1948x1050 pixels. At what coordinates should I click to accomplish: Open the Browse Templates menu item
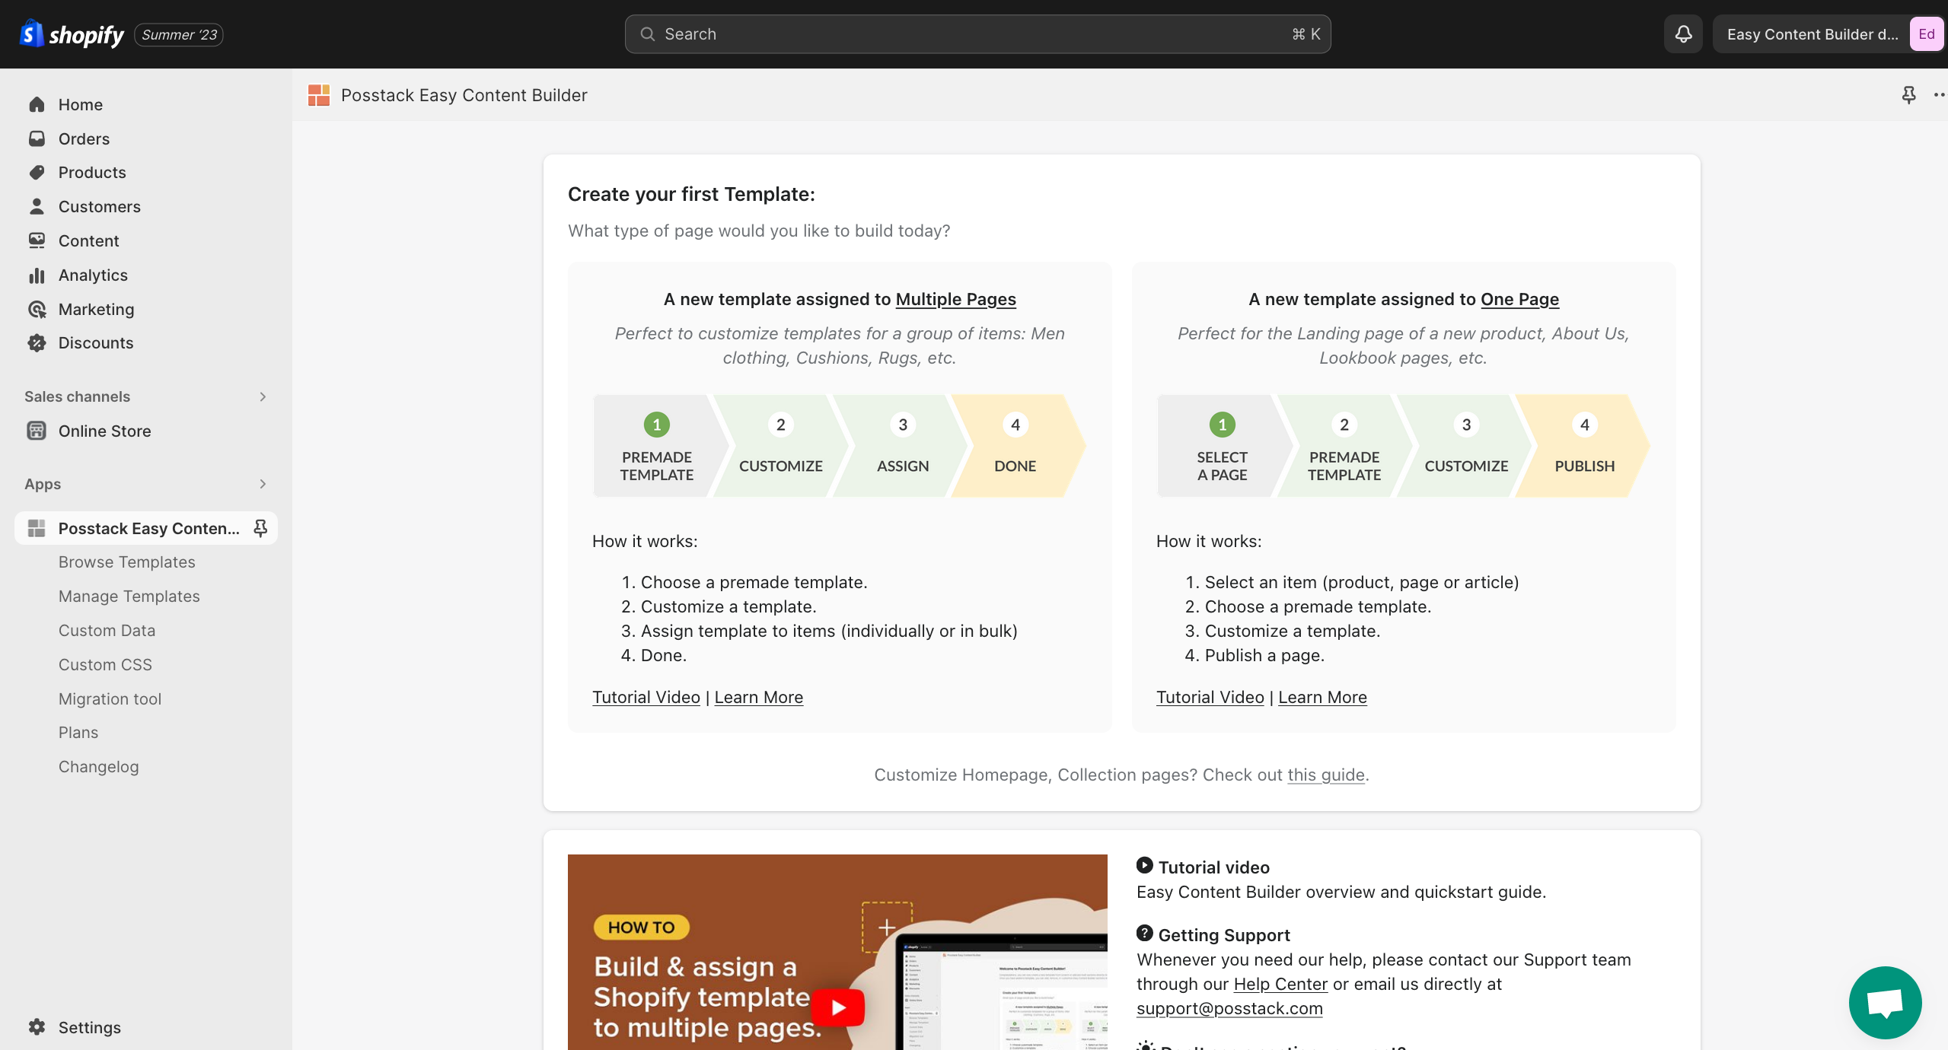pos(127,562)
